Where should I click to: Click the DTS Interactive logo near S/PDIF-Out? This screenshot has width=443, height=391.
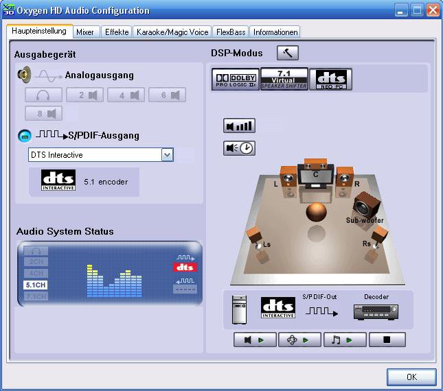pos(278,307)
